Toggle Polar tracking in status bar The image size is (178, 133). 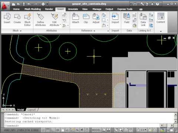pyautogui.click(x=57, y=130)
